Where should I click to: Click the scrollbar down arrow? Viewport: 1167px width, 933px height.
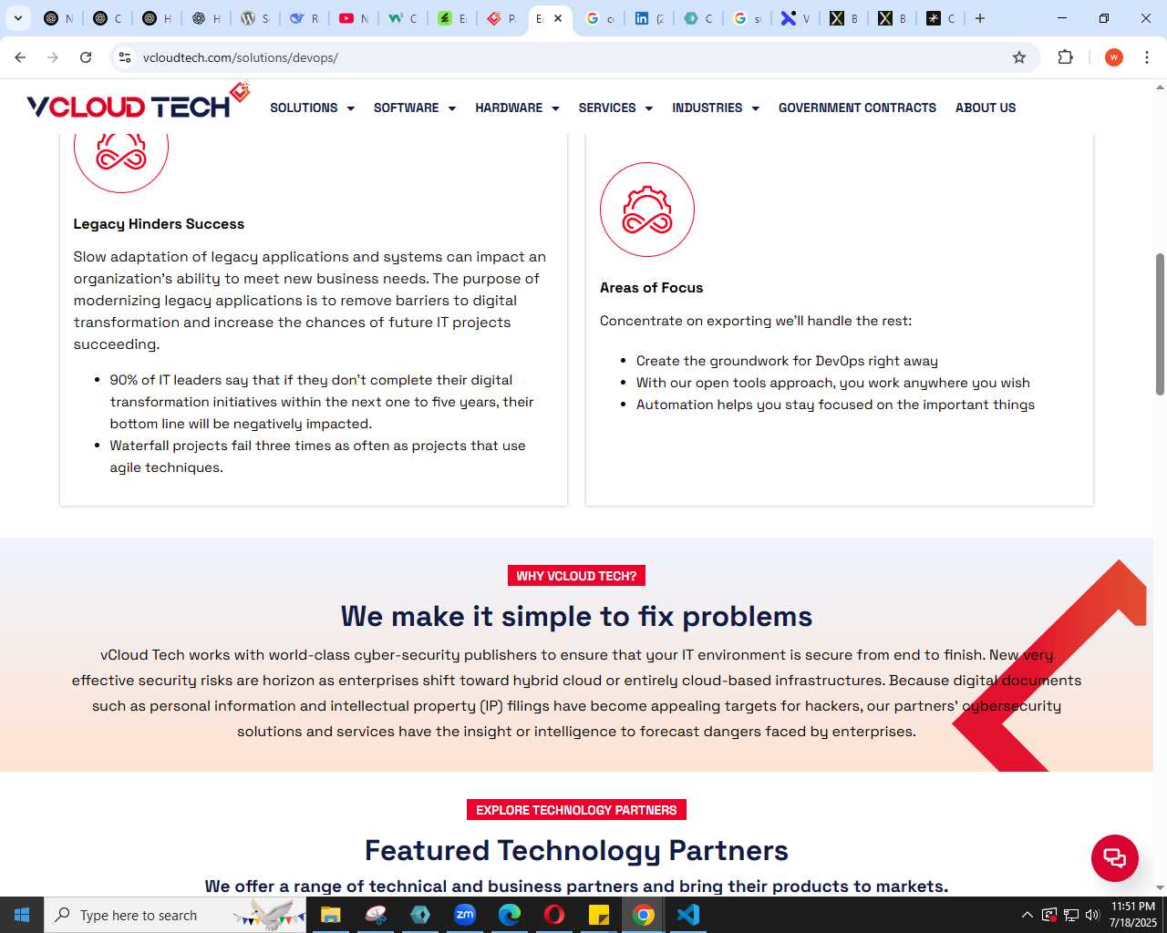click(1160, 887)
